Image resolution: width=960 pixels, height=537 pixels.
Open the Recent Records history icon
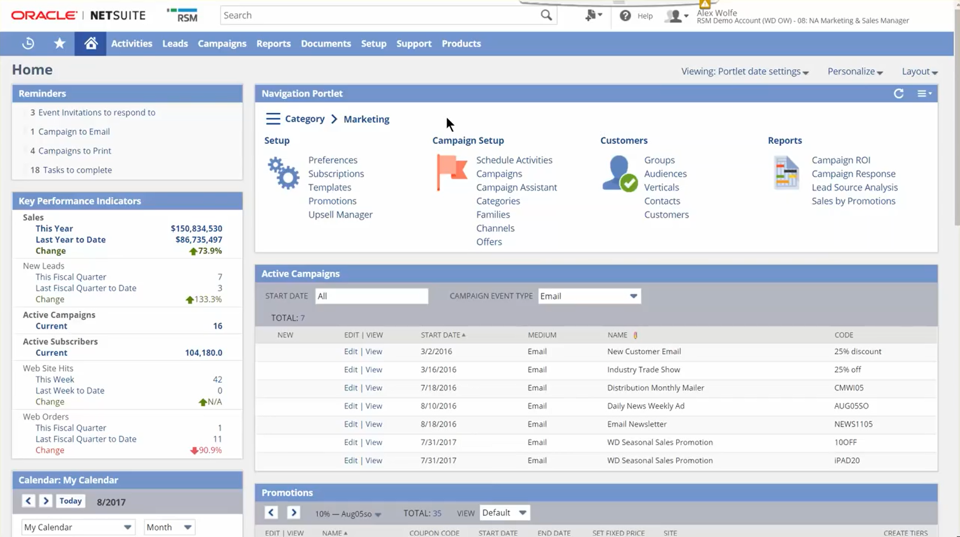28,44
